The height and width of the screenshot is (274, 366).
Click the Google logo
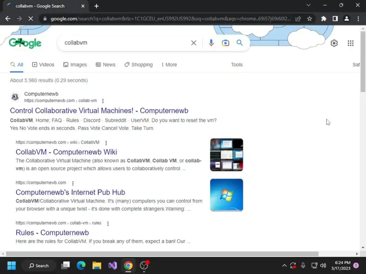point(25,43)
